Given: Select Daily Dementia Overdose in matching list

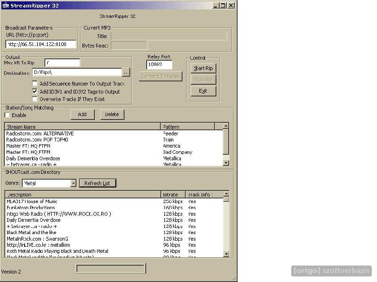Looking at the screenshot, I should [x=114, y=158].
